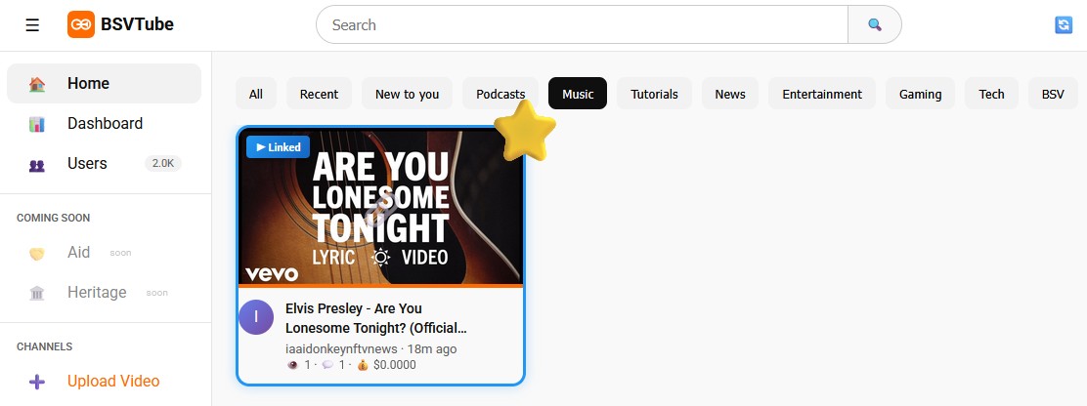Open Home in the sidebar

tap(104, 84)
